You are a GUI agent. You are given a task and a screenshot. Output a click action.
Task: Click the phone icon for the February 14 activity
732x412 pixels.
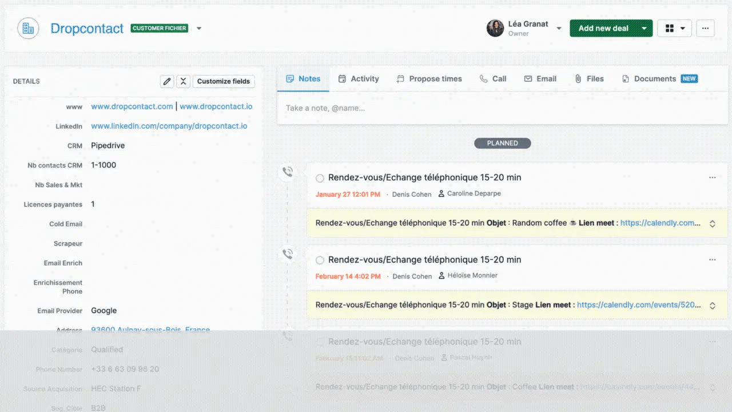coord(288,253)
